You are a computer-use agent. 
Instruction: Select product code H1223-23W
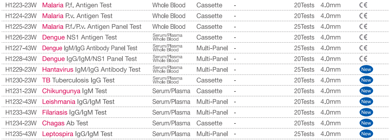point(21,5)
